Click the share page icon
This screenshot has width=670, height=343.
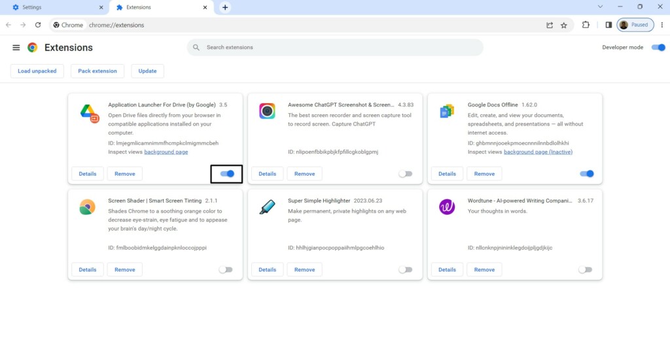point(550,25)
